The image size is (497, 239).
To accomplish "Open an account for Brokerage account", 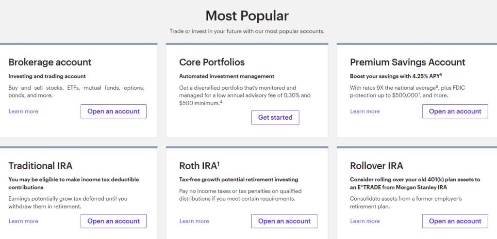I will pos(114,111).
